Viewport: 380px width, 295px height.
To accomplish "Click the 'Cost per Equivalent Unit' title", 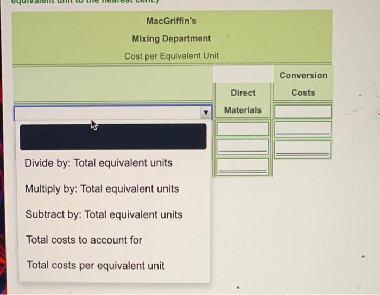I will click(172, 56).
